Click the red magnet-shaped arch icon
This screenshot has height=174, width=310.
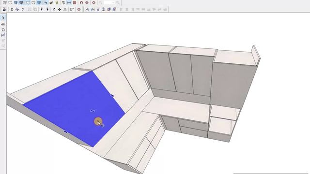coord(81,2)
